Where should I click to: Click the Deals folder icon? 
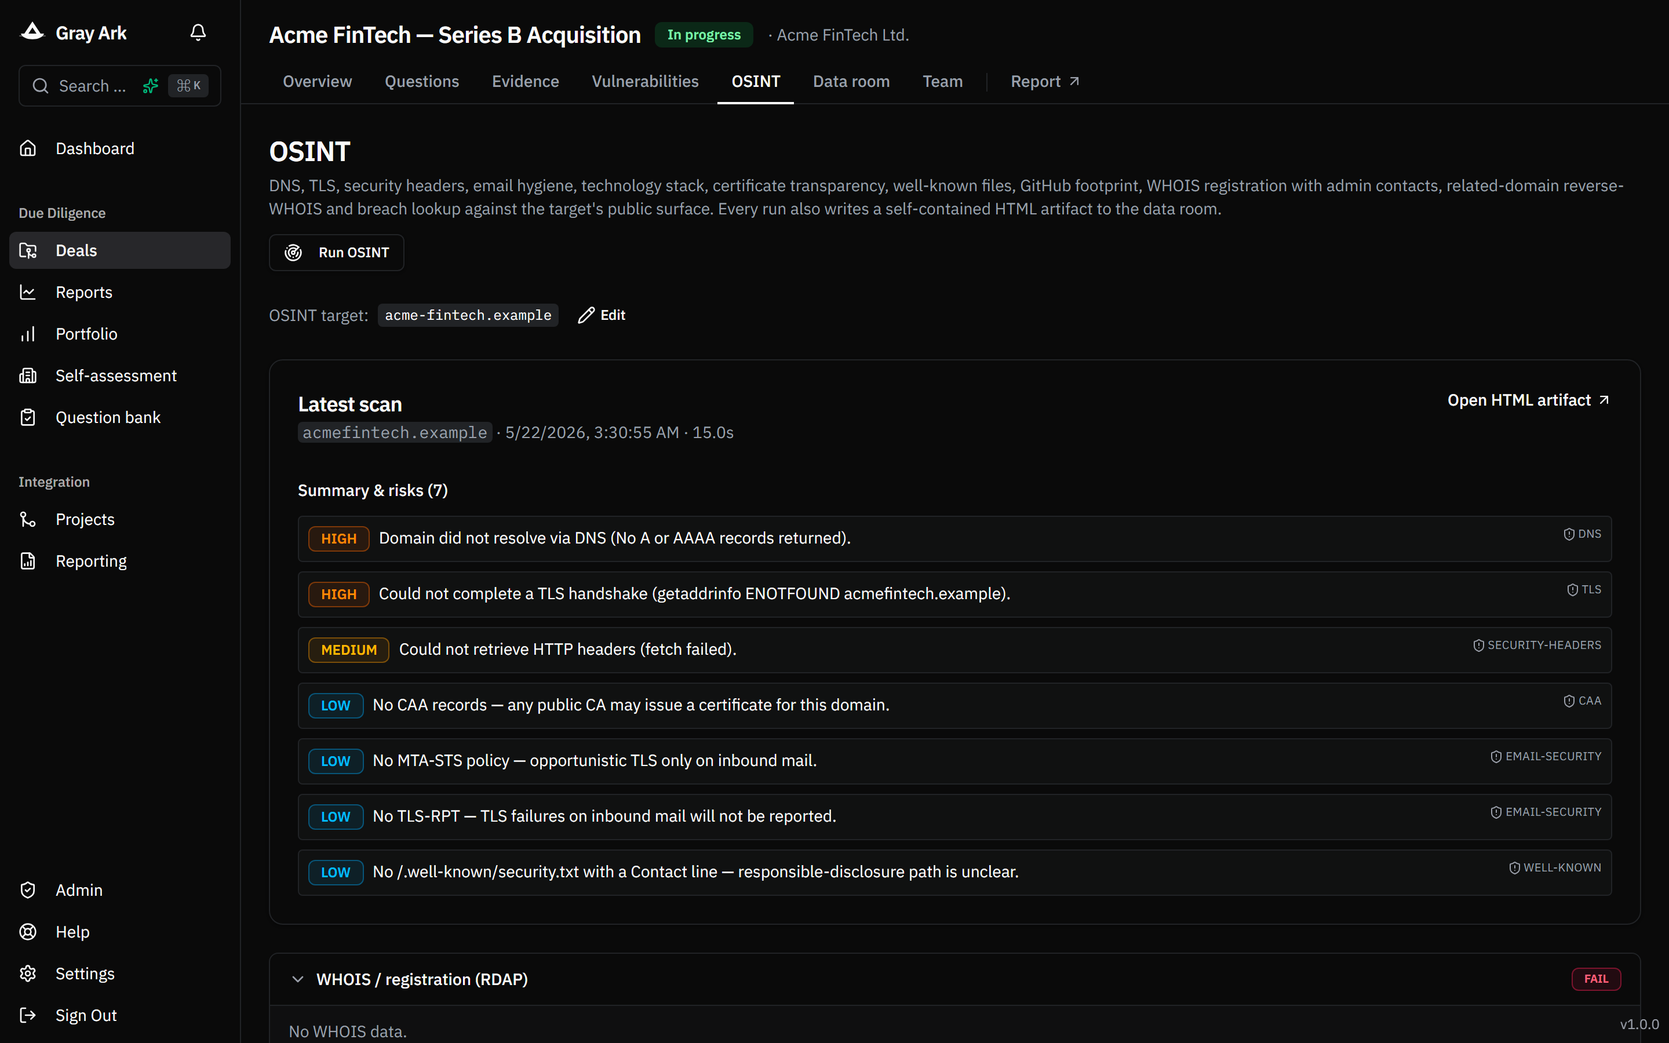coord(28,250)
